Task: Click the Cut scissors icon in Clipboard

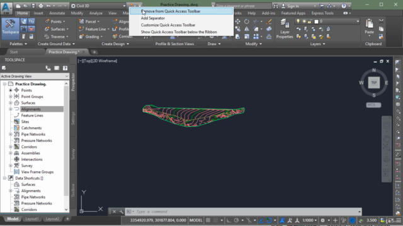Action: pos(381,21)
